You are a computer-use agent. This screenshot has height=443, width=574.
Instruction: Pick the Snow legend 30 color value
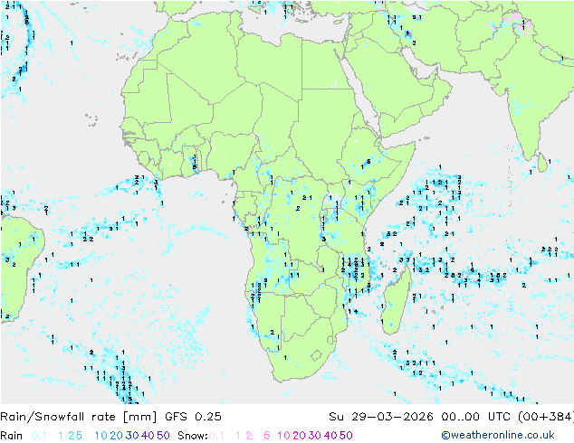(x=315, y=436)
